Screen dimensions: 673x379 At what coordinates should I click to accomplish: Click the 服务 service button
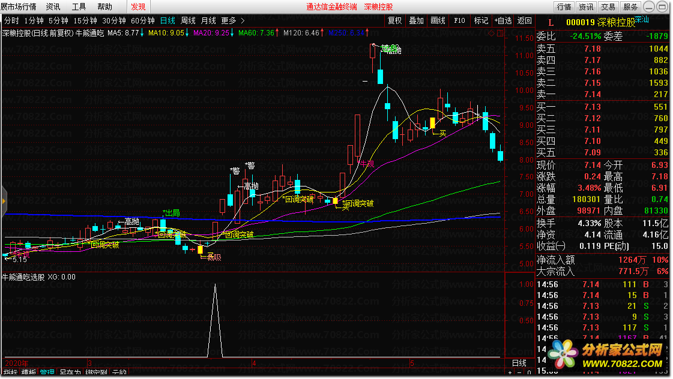pos(630,7)
